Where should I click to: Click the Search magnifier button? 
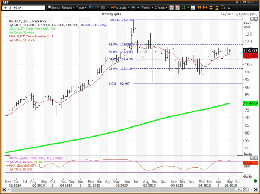54,7
